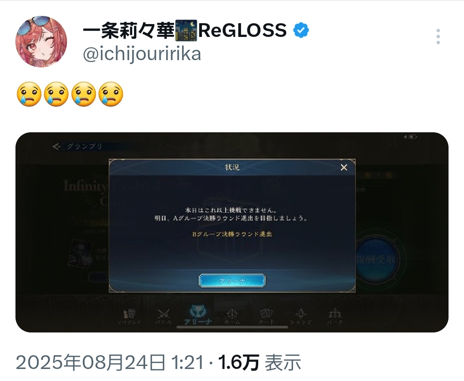
Task: Click the blue アリーナ button in dialog
Action: click(232, 281)
